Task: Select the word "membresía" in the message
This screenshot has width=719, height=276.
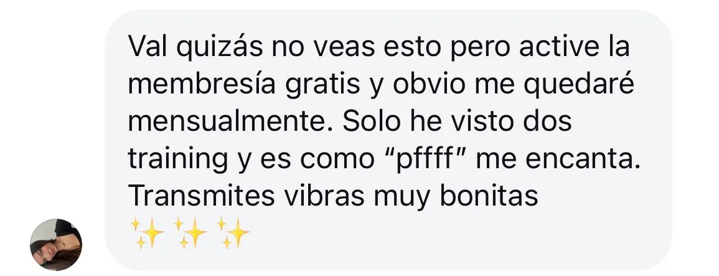Action: [202, 85]
